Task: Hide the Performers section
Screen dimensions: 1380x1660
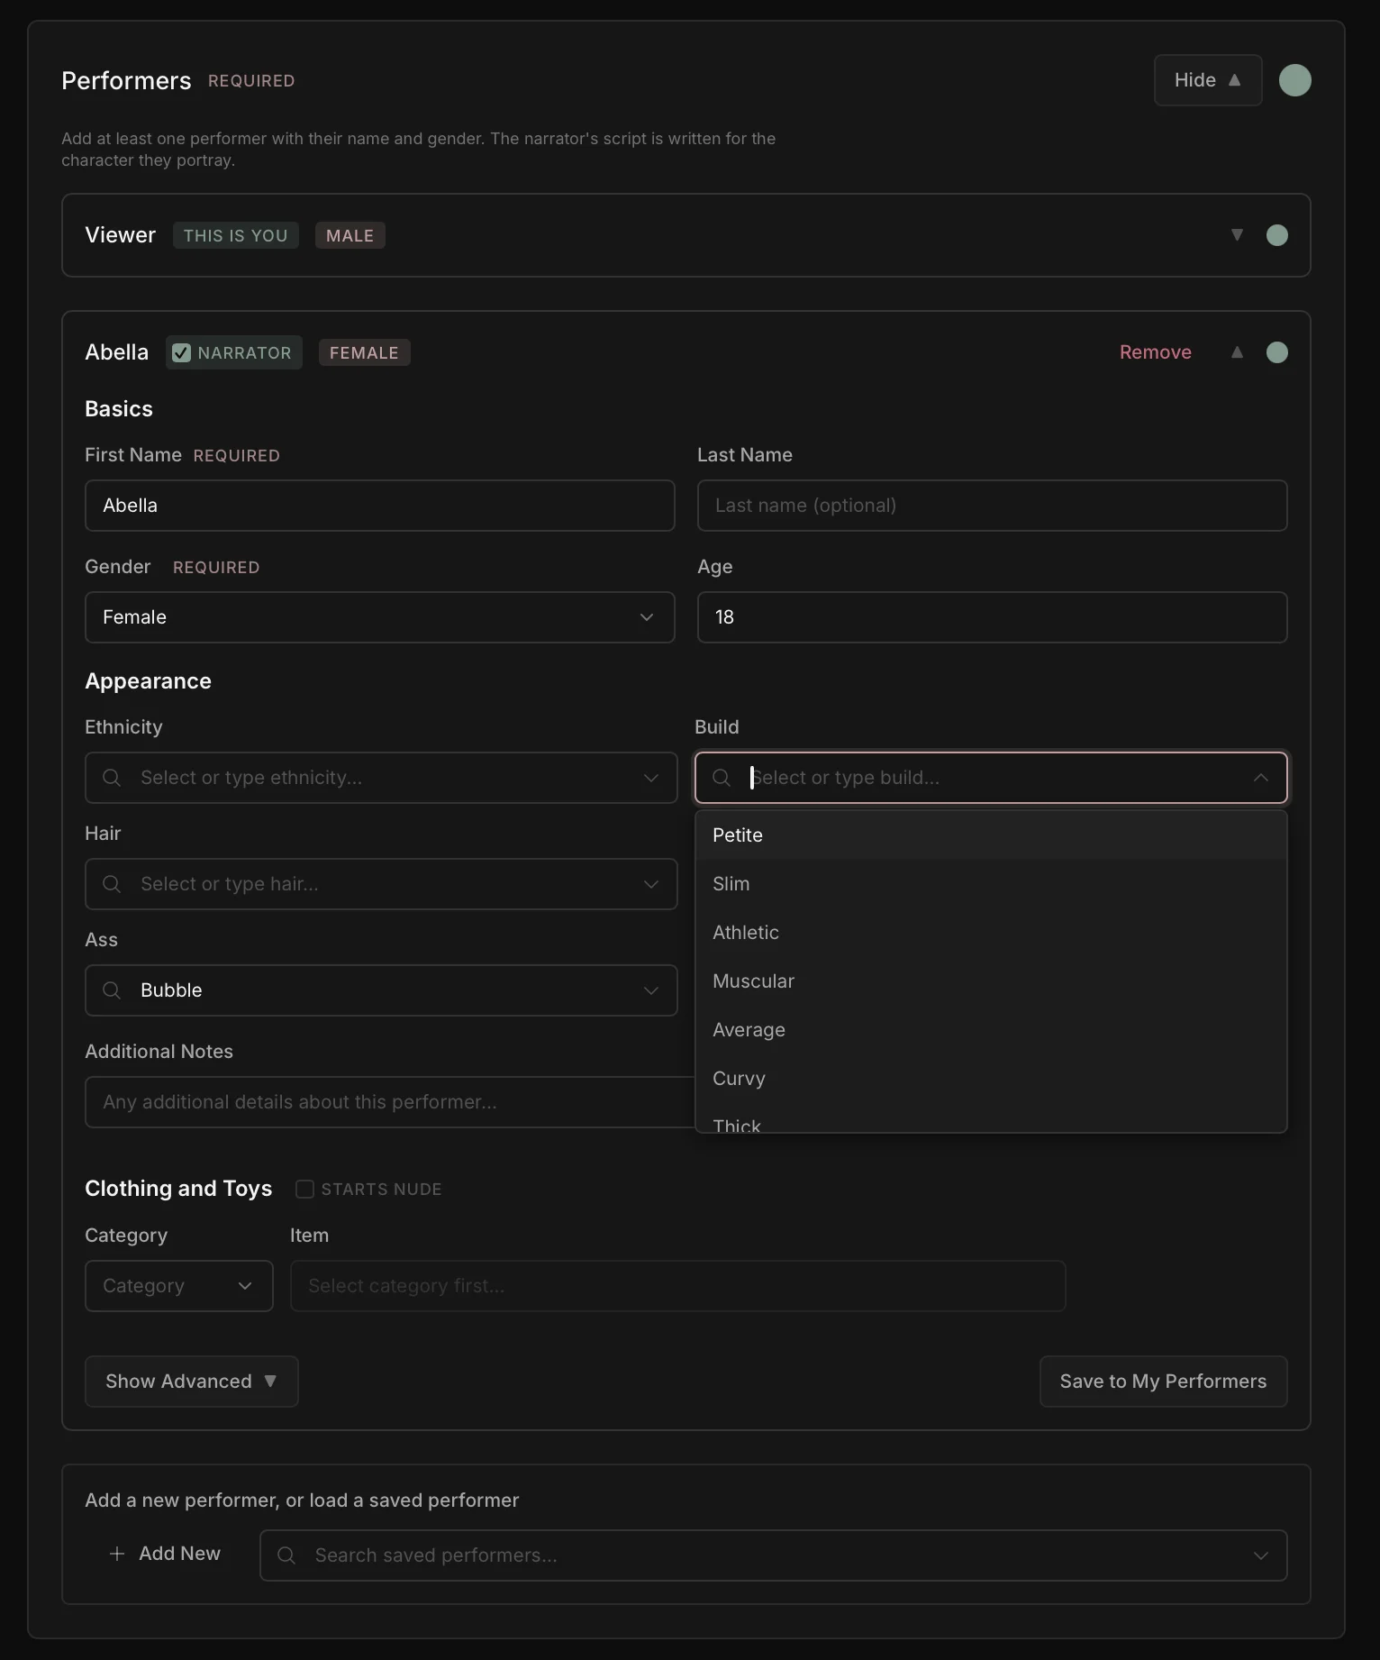Action: tap(1208, 80)
